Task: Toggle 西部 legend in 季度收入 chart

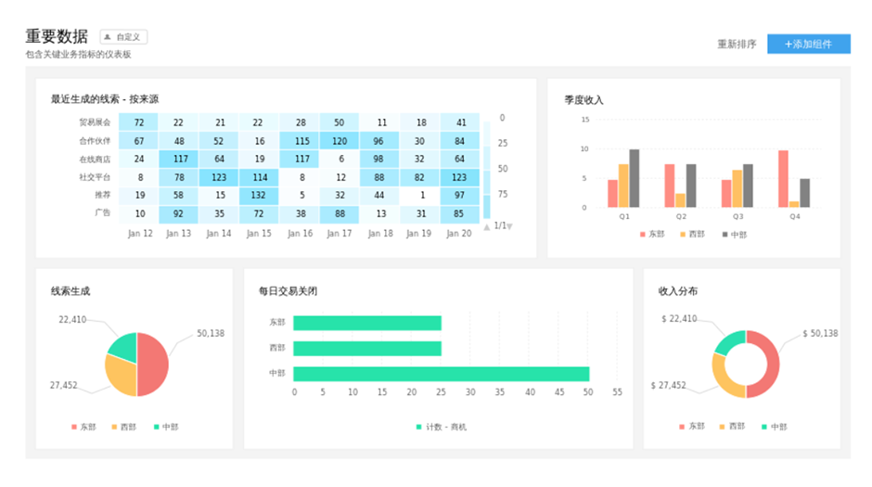Action: [692, 235]
